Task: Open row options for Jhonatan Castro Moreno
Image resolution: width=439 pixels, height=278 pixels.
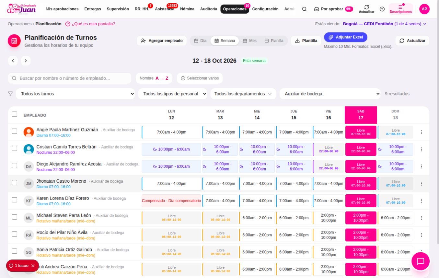Action: coord(422,184)
